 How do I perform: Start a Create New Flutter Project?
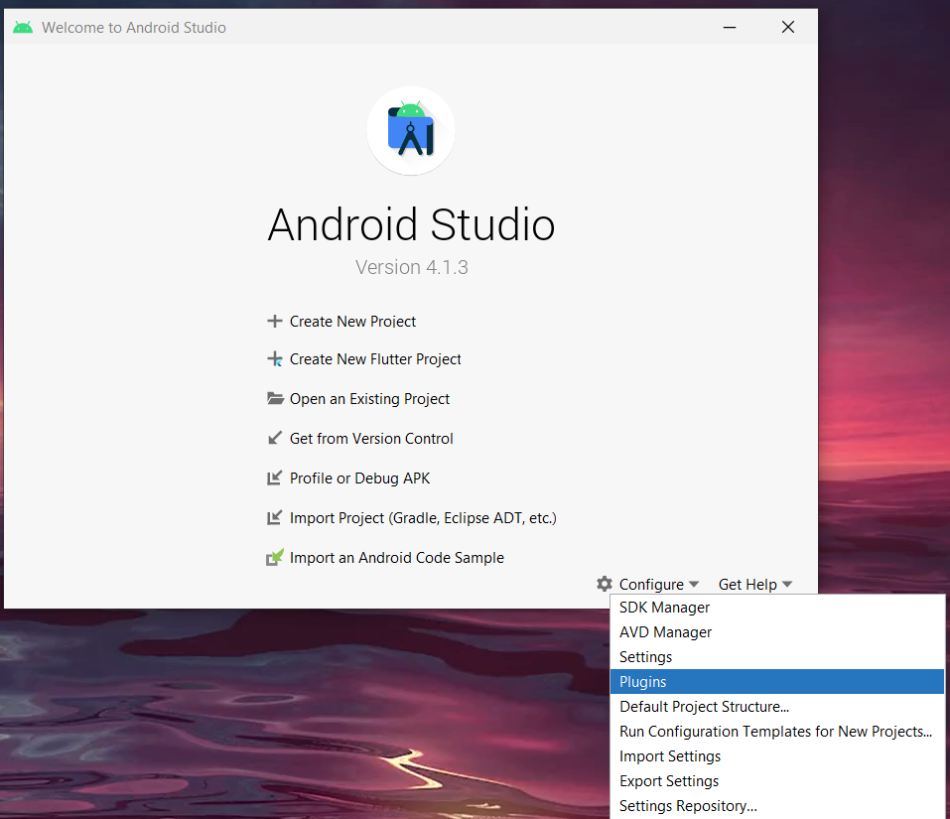point(375,359)
